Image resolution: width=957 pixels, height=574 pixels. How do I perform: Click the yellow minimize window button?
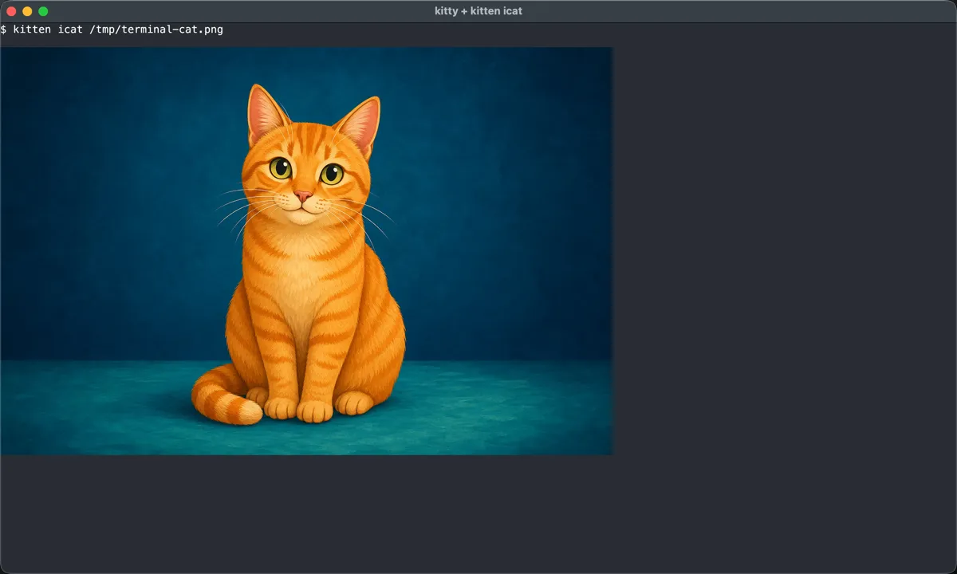27,11
